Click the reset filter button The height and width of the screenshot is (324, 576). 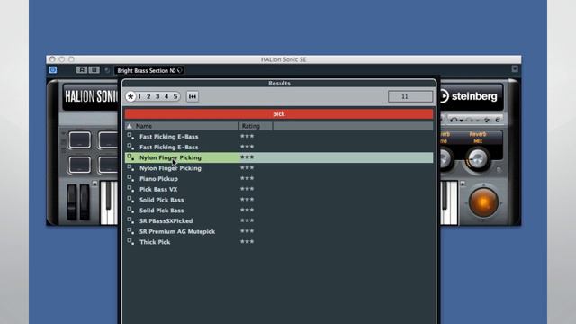(x=192, y=96)
